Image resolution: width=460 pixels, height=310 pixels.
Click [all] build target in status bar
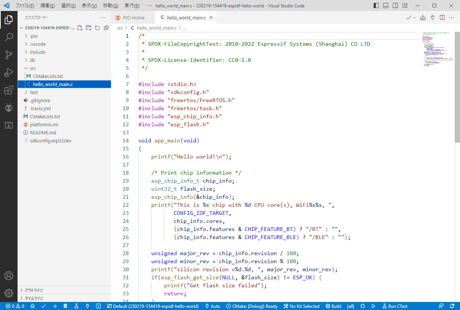click(351, 306)
